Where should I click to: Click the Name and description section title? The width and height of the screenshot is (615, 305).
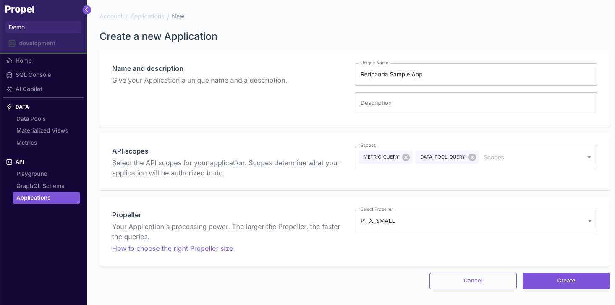[148, 68]
